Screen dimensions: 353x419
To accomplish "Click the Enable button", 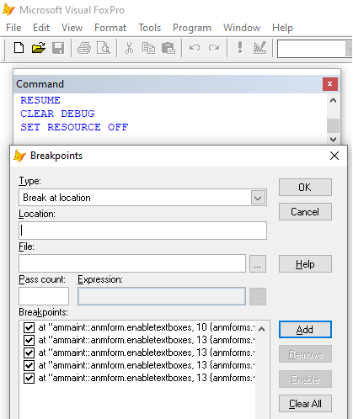I will (x=305, y=379).
